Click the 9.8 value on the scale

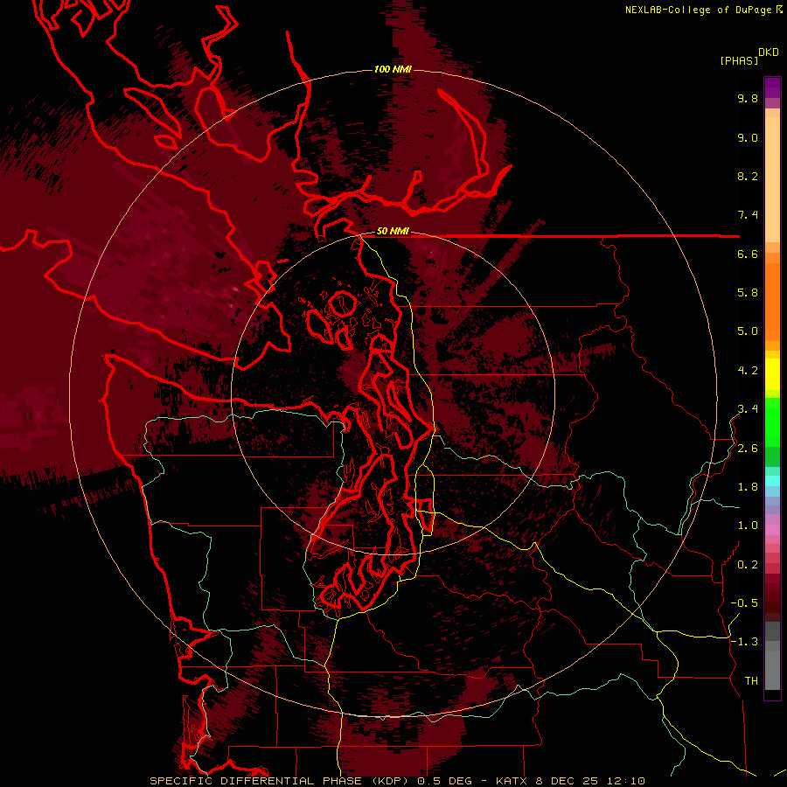(748, 98)
